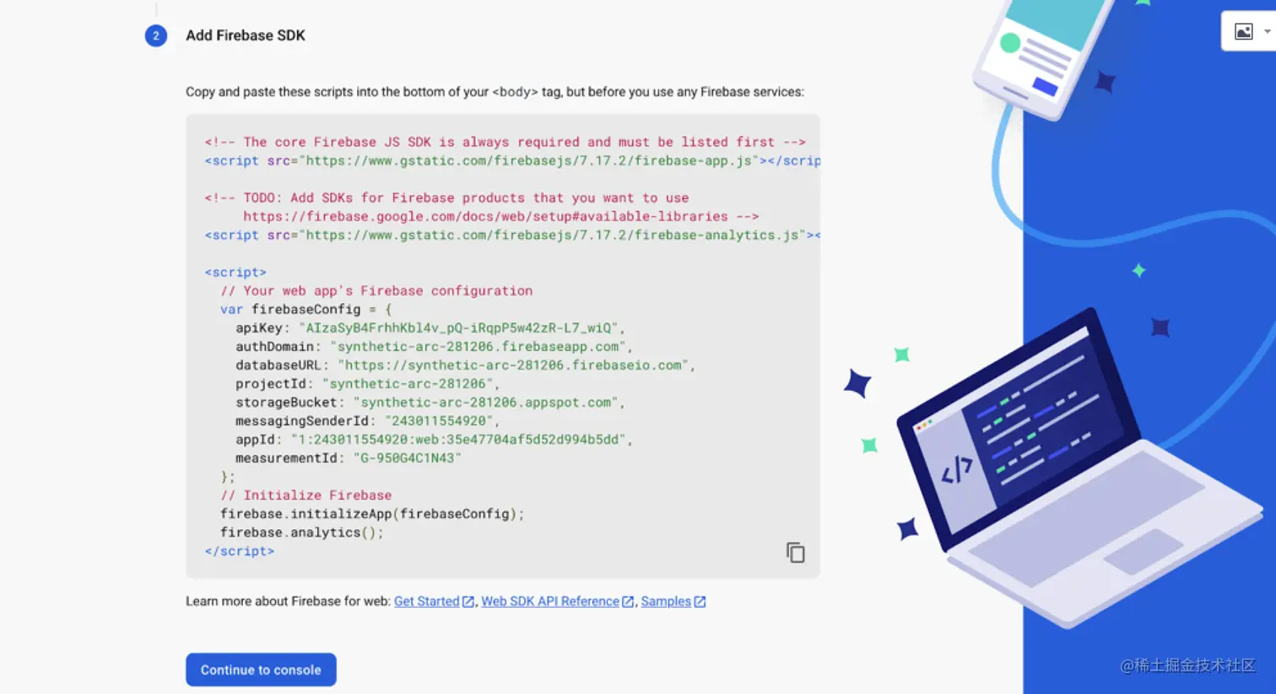Screen dimensions: 1276x694
Task: Click the firebase-analytics.js script tag line
Action: point(512,235)
